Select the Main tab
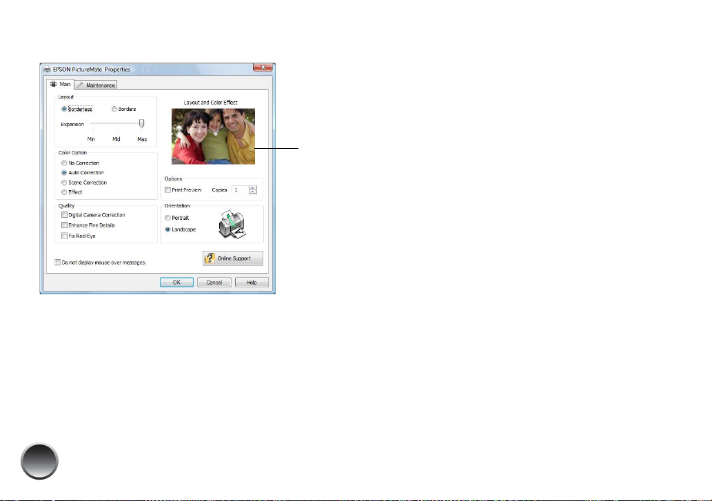This screenshot has width=712, height=501. [x=61, y=84]
